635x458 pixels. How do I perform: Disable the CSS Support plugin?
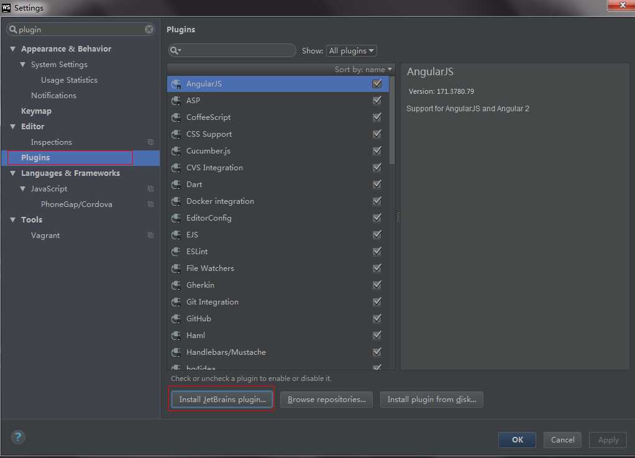tap(377, 134)
